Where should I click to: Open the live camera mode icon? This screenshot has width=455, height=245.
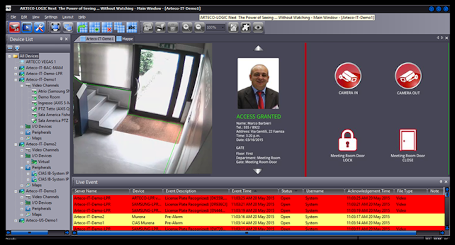click(14, 28)
